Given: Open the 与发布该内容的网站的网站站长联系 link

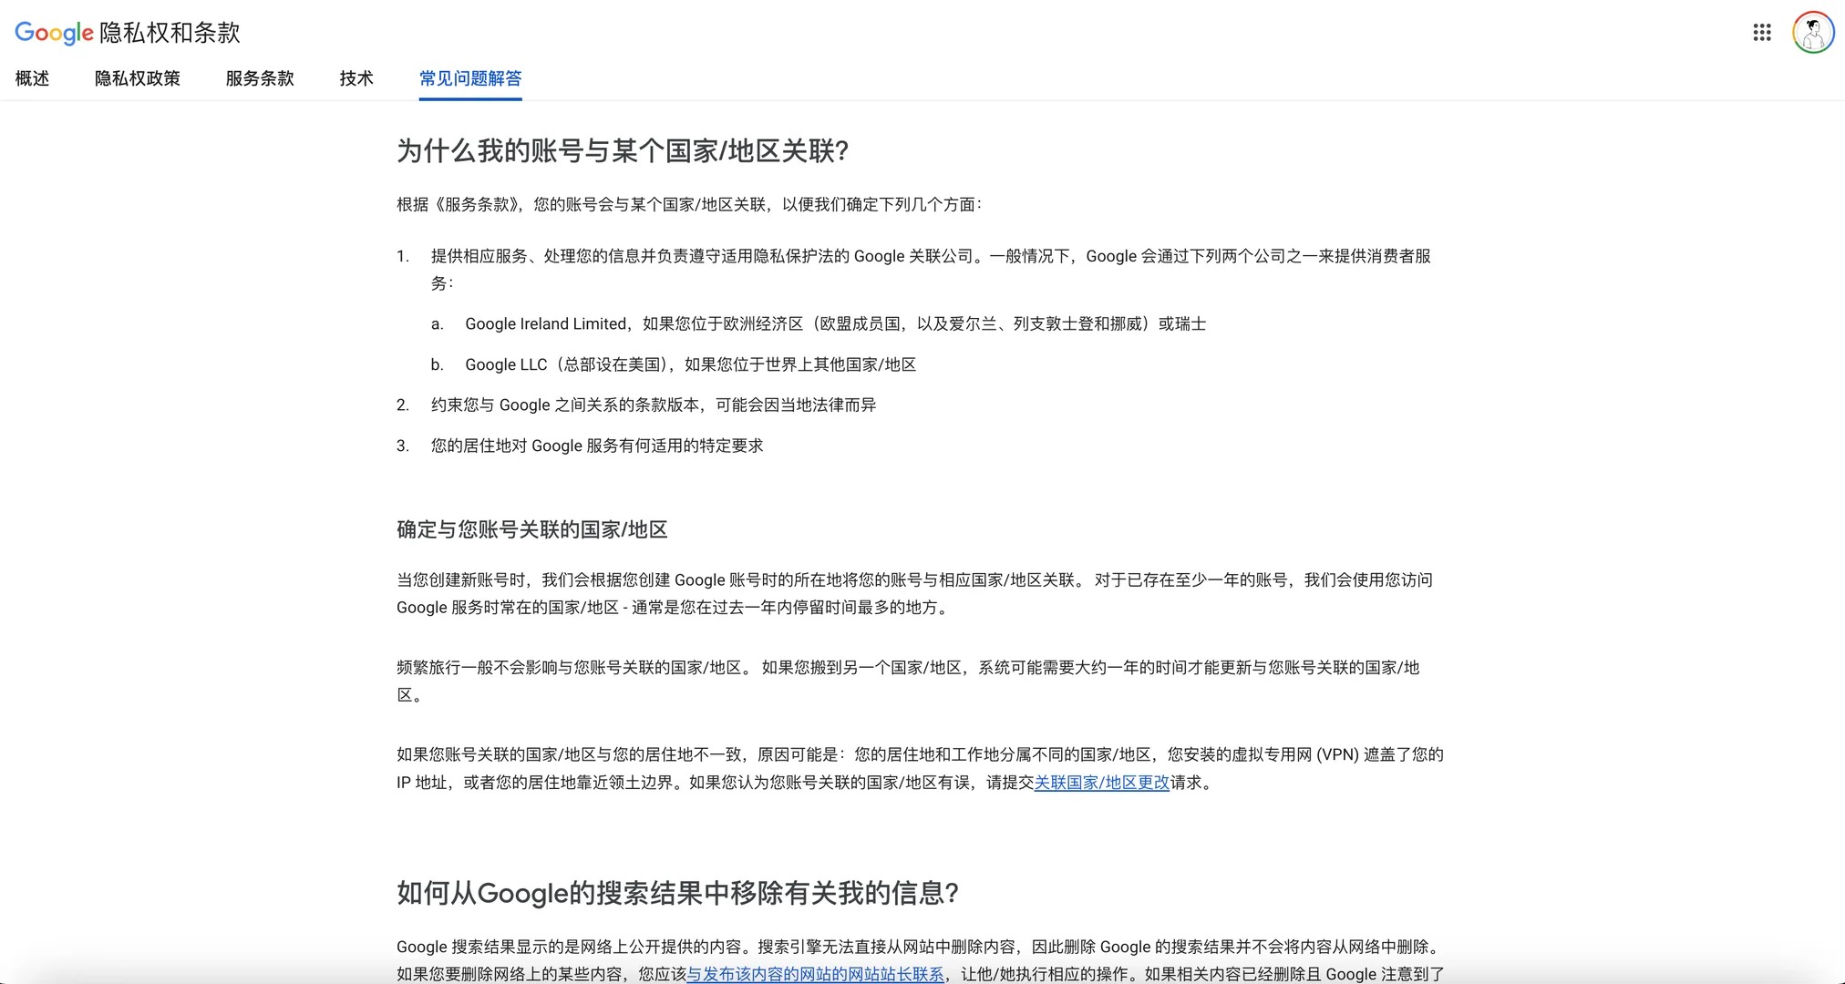Looking at the screenshot, I should pos(815,974).
